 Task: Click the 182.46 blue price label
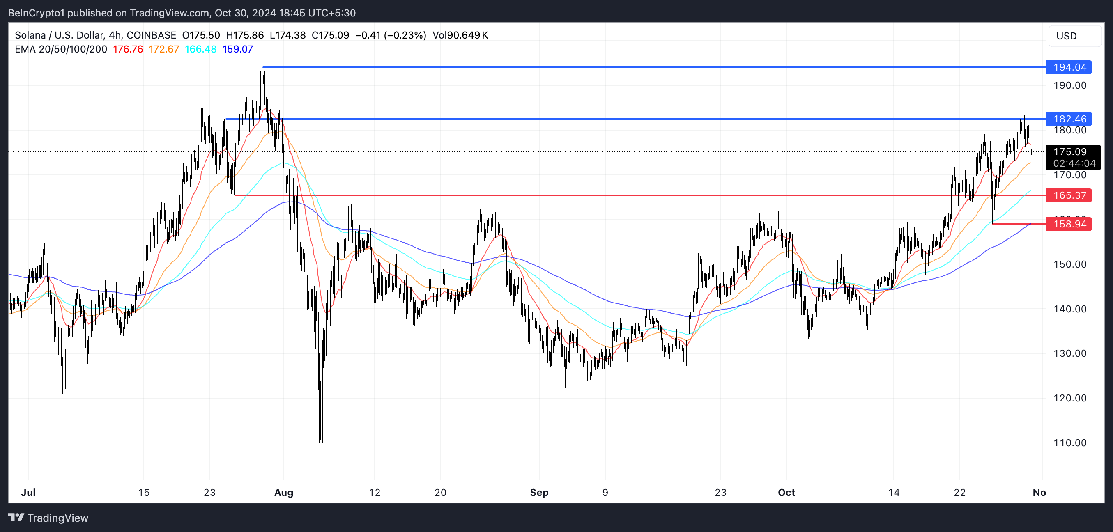pos(1069,119)
